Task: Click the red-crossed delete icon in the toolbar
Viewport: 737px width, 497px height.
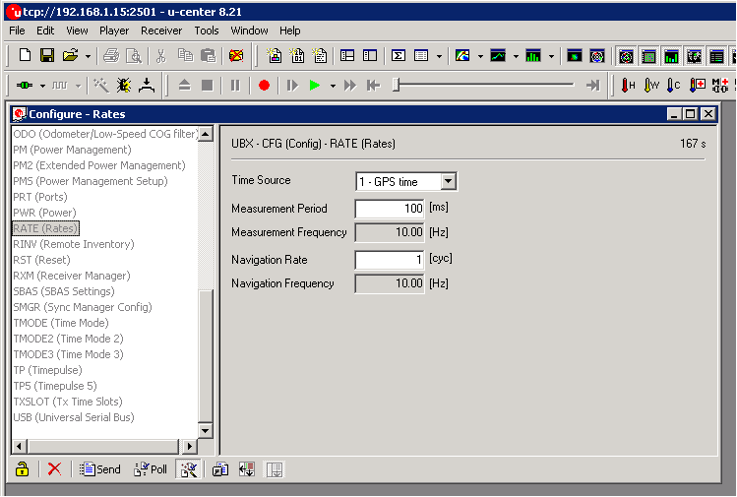Action: [236, 55]
